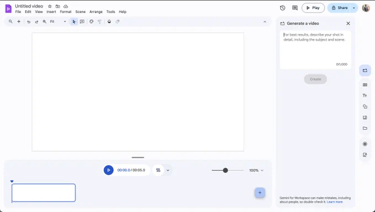This screenshot has height=212, width=375.
Task: Click the plus insert toolbar icon
Action: [x=19, y=21]
